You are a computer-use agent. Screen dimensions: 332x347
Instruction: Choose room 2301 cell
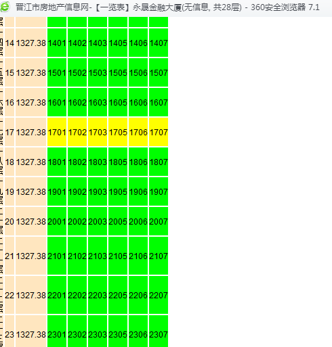57,331
